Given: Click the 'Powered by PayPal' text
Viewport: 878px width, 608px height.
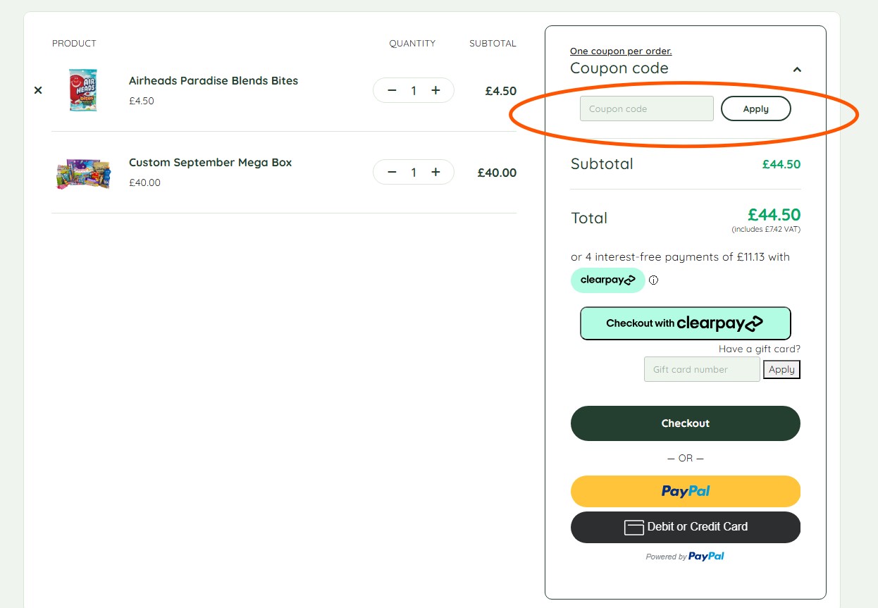Looking at the screenshot, I should [685, 557].
